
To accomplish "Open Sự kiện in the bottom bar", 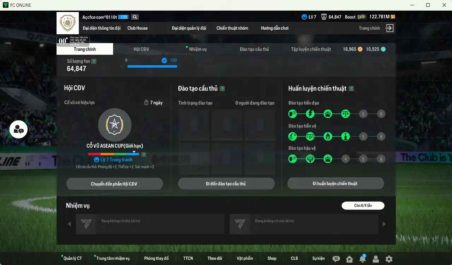I will point(318,258).
